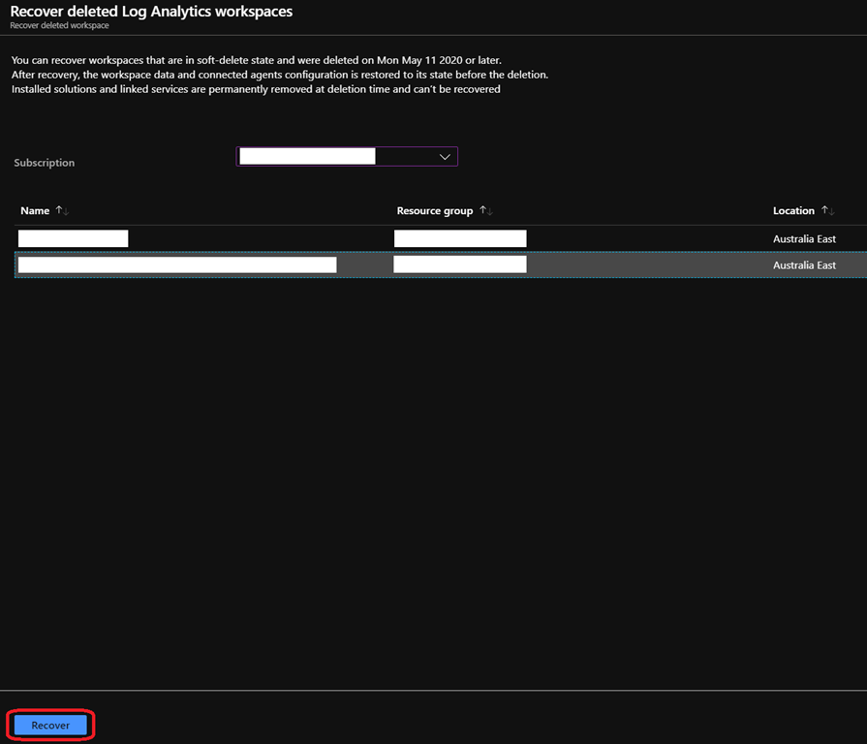The width and height of the screenshot is (867, 744).
Task: Sort by the Resource group header text
Action: 435,211
